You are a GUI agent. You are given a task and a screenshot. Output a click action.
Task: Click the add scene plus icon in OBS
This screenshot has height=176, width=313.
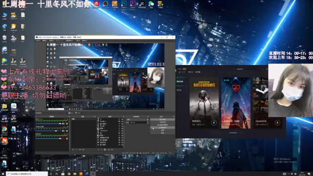73,150
